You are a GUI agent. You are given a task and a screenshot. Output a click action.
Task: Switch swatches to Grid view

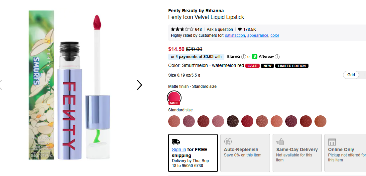tap(351, 75)
